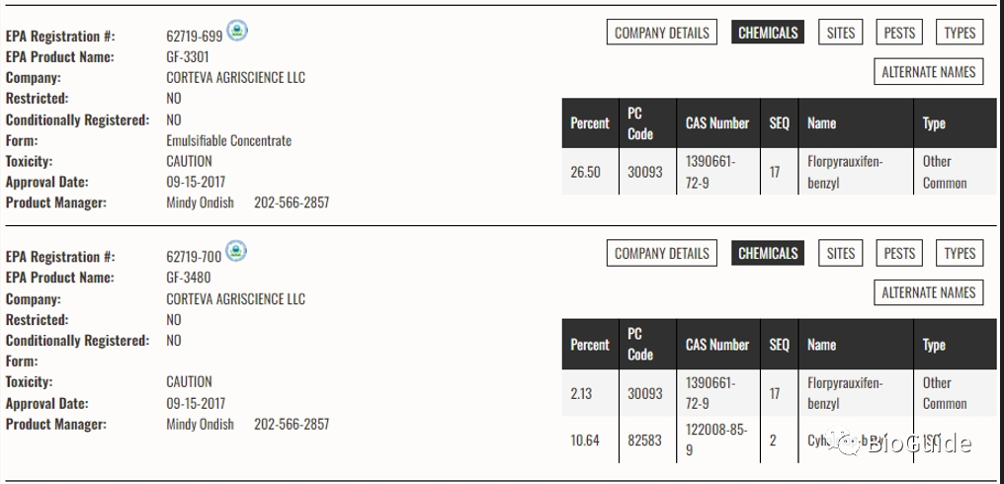This screenshot has width=1004, height=484.
Task: Select Chemicals tab for GF-3301
Action: [x=768, y=32]
